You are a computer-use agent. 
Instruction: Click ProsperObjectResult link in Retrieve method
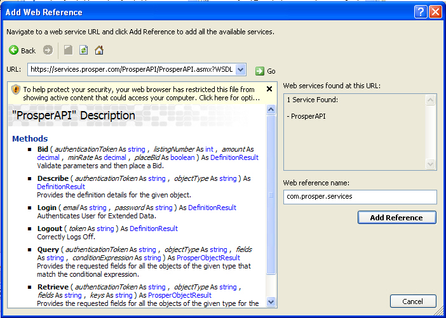coord(180,295)
